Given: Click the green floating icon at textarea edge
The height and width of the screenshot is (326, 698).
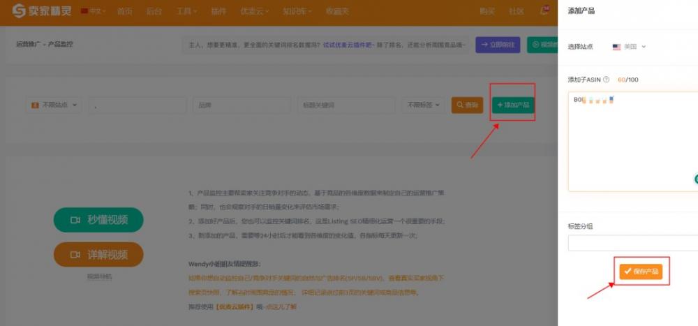Looking at the screenshot, I should click(695, 179).
